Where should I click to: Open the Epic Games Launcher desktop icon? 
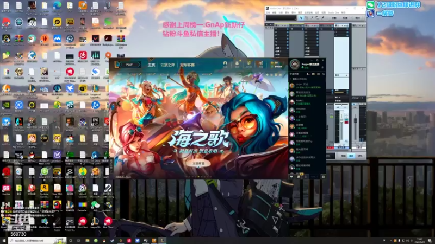click(95, 124)
